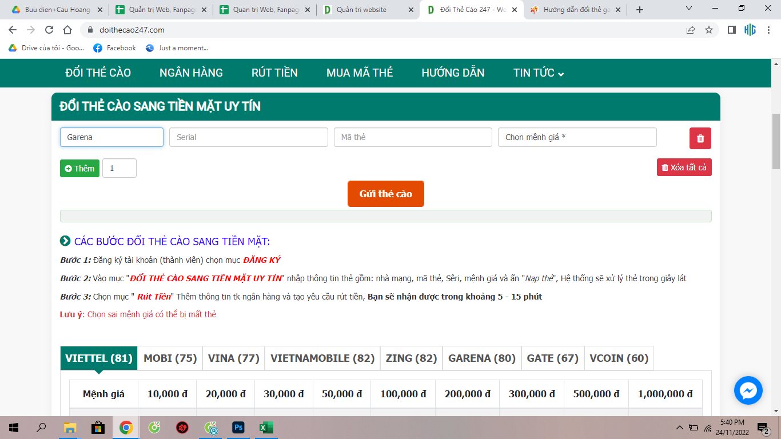Open new browser tab with plus
Screen dimensions: 781x439
[x=640, y=10]
